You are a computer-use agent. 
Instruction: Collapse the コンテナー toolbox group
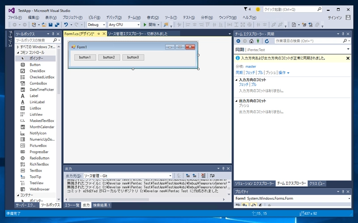pyautogui.click(x=18, y=195)
